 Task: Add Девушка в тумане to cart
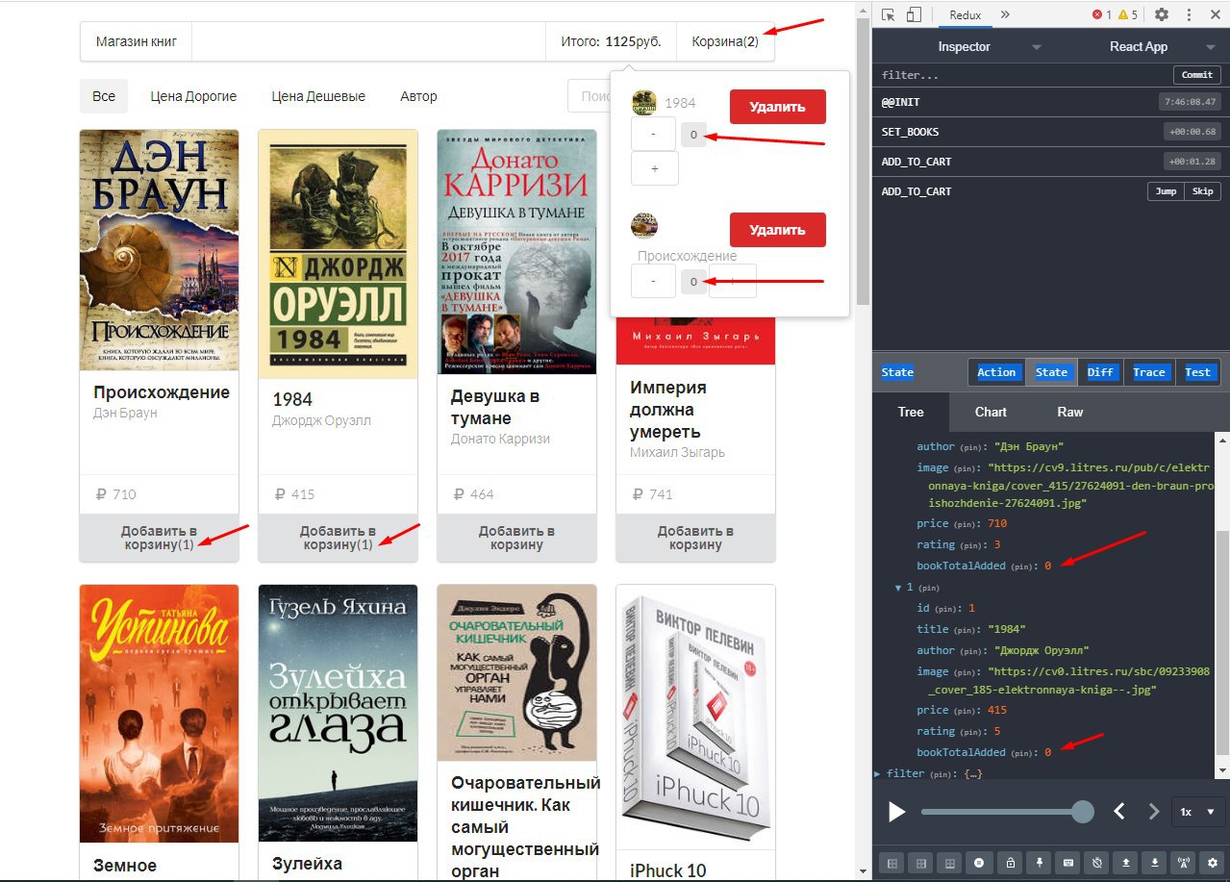point(516,538)
